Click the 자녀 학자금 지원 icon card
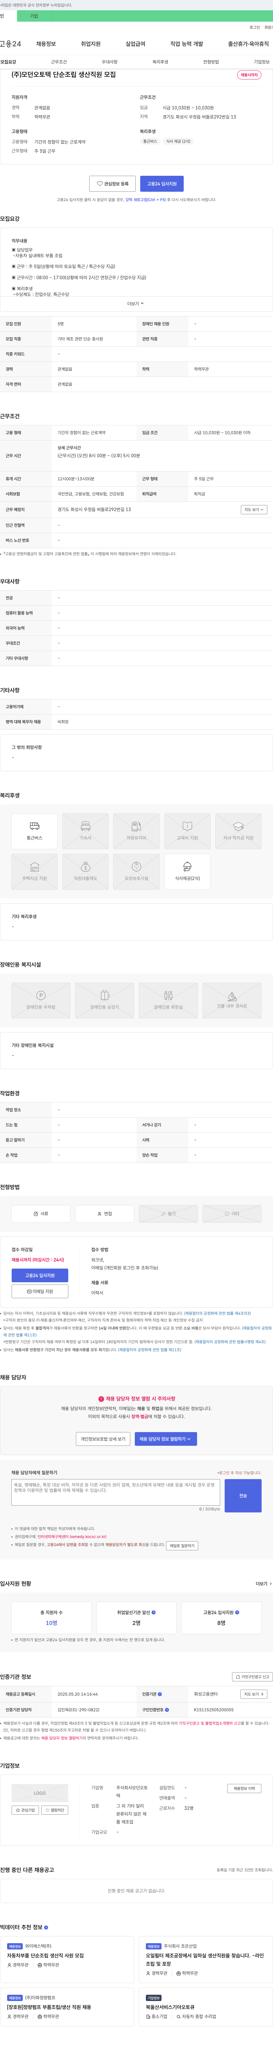 point(238,830)
